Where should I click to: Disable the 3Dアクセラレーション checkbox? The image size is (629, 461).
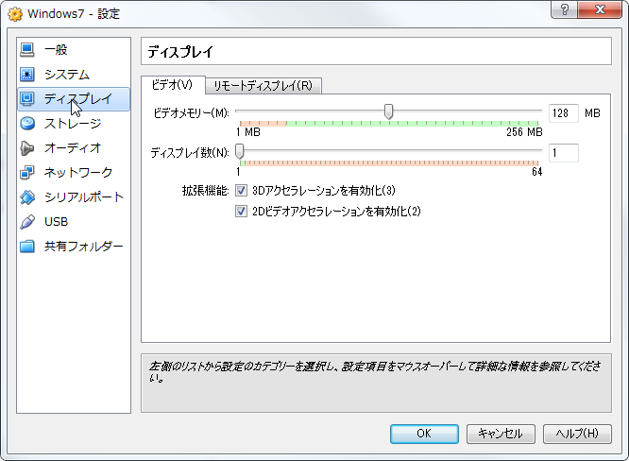242,191
